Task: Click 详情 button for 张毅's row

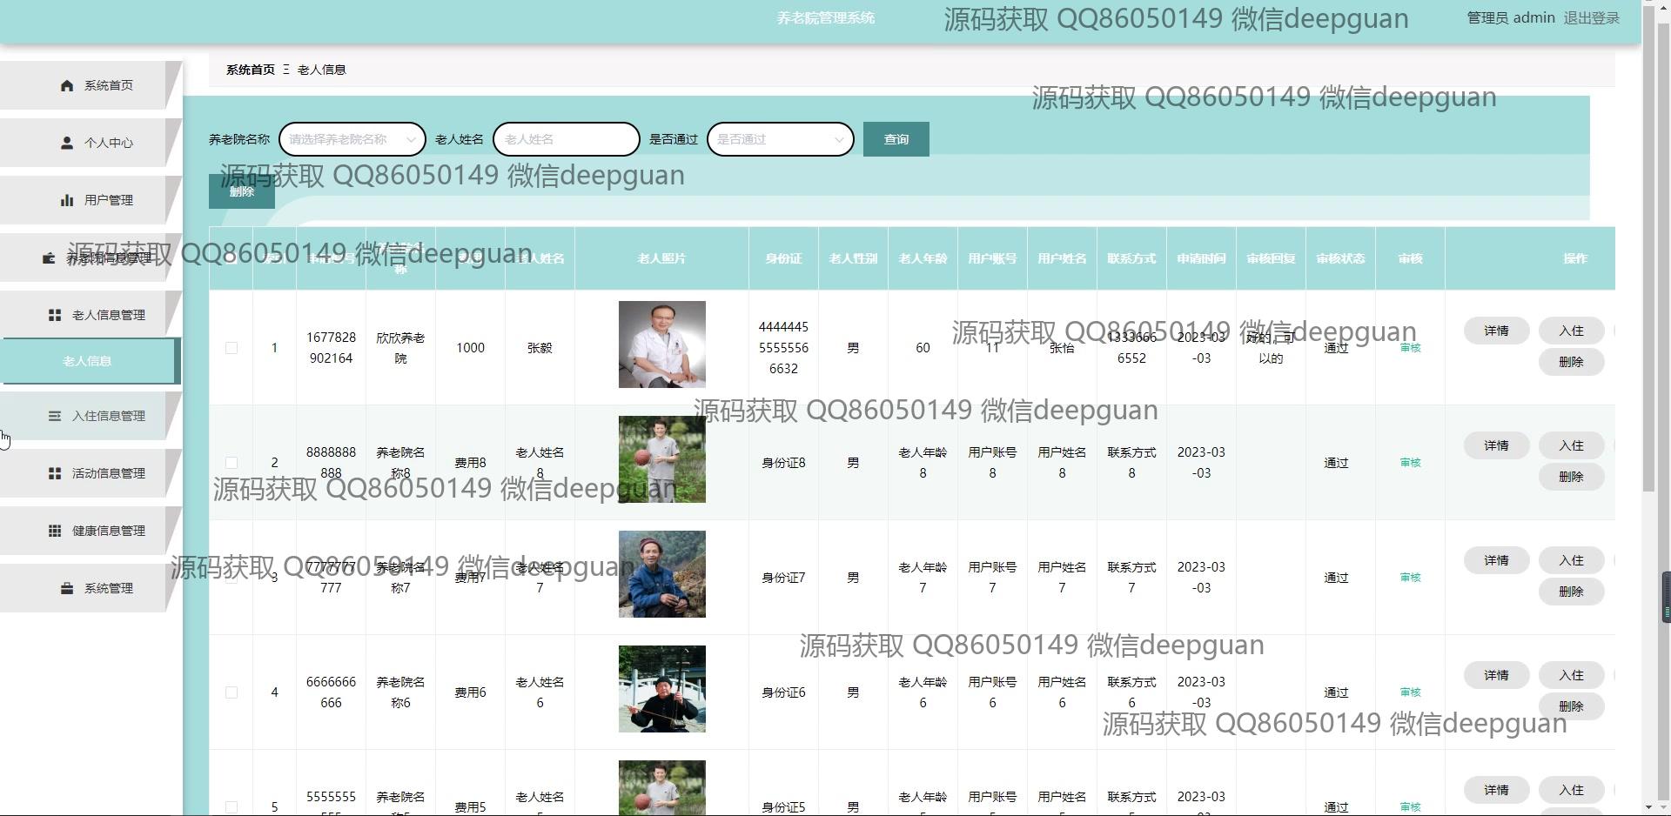Action: (x=1496, y=331)
